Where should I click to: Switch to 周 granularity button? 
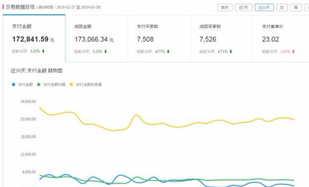(296, 7)
